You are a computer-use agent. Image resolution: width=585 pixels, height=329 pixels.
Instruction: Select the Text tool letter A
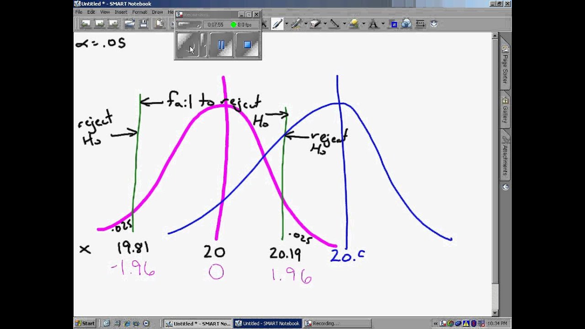click(373, 24)
